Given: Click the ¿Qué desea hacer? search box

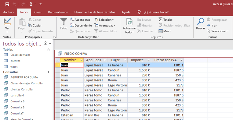Looking at the screenshot, I should pyautogui.click(x=156, y=12).
